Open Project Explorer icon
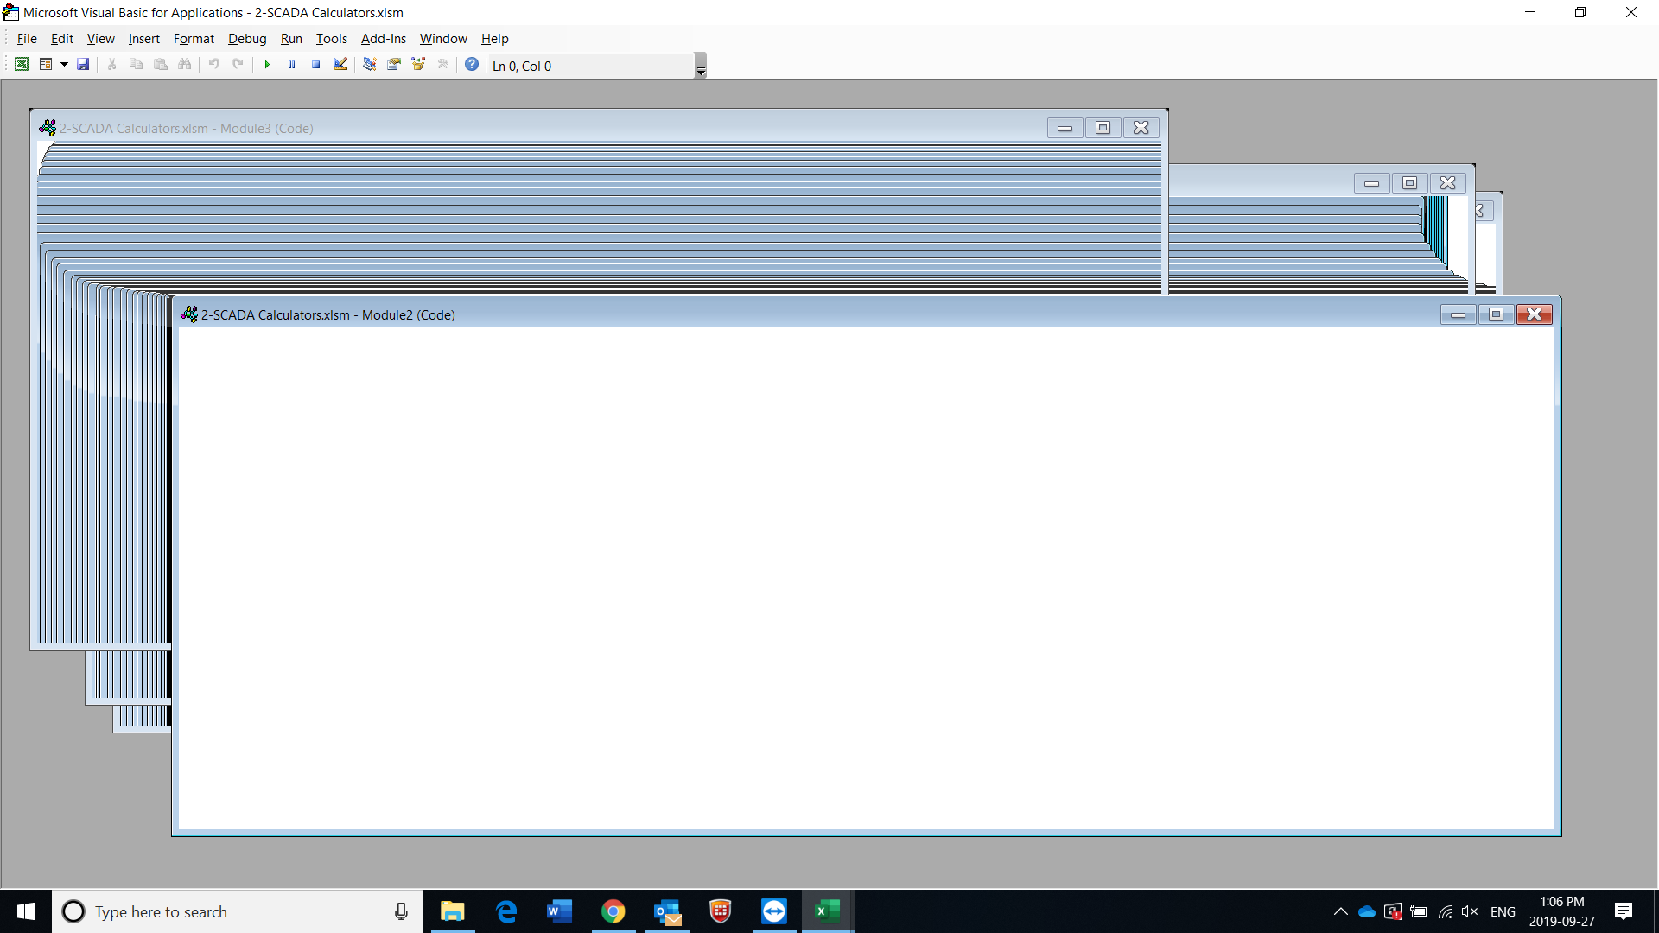Image resolution: width=1659 pixels, height=933 pixels. [369, 65]
